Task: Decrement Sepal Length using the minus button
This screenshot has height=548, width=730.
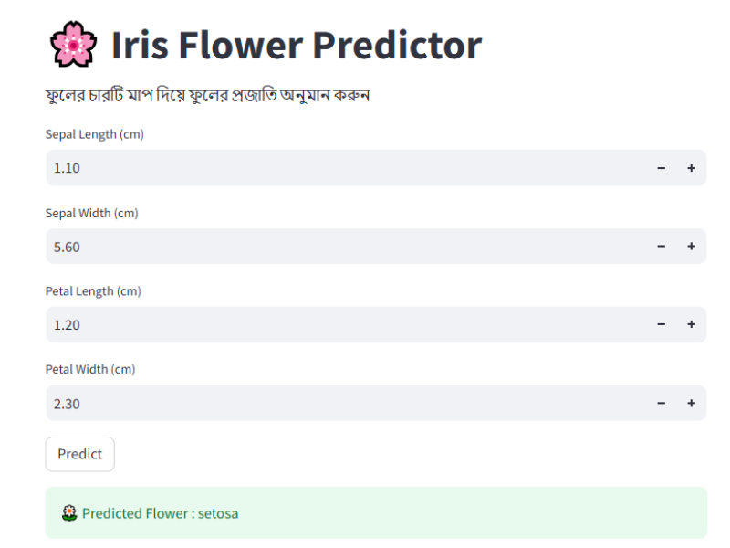Action: pyautogui.click(x=661, y=168)
